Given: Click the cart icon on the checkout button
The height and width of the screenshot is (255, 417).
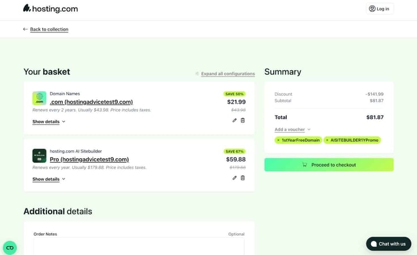Looking at the screenshot, I should pos(305,164).
